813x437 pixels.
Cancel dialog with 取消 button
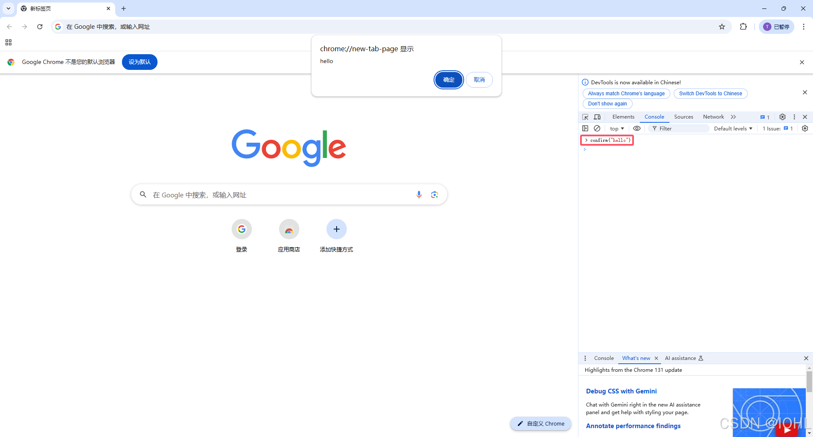pos(479,80)
